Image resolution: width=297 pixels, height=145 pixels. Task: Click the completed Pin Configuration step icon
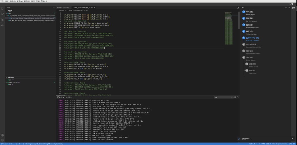tap(244, 19)
